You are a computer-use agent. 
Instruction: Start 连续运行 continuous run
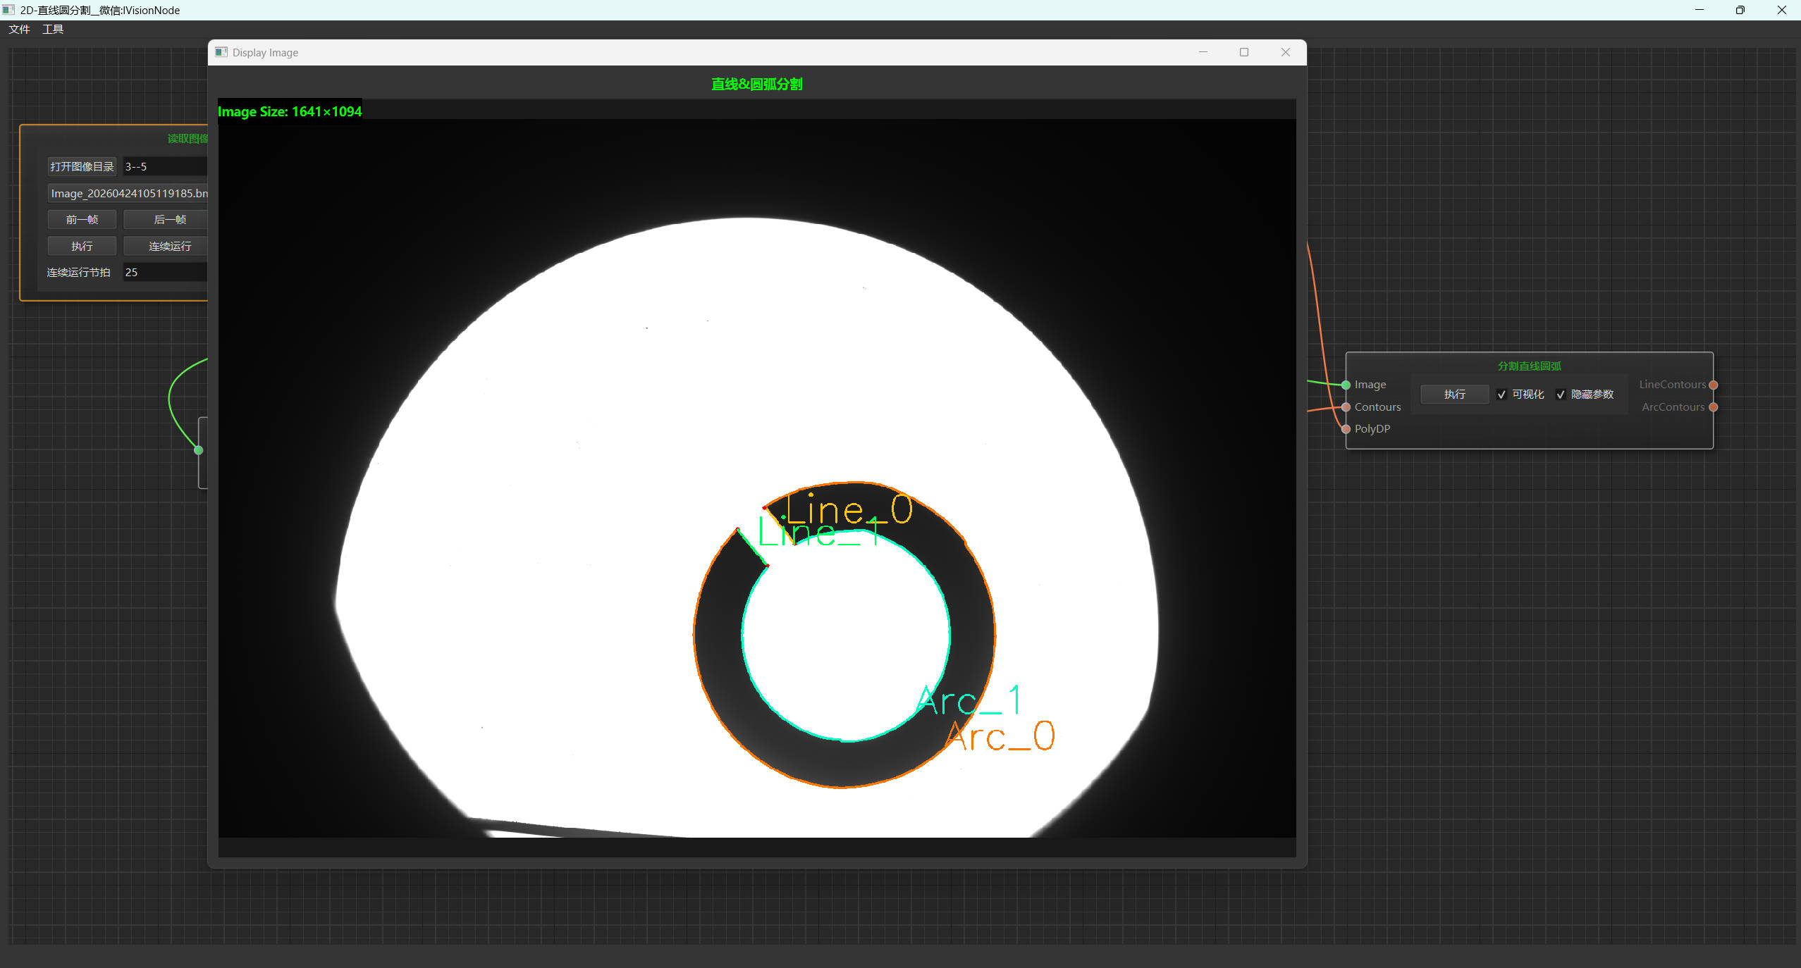click(169, 246)
